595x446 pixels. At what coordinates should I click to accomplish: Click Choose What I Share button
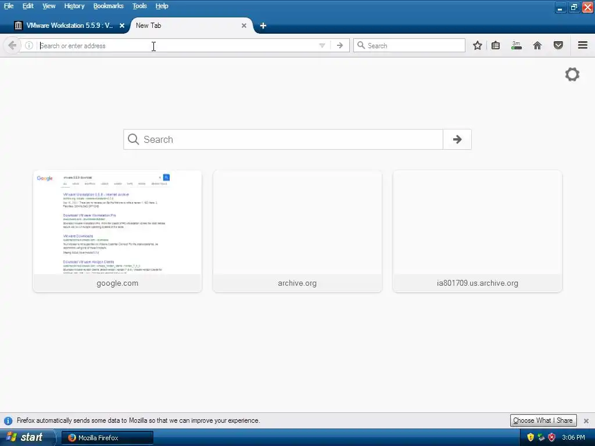[x=543, y=420]
